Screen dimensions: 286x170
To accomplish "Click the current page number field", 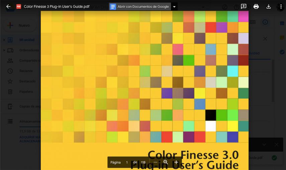I will click(x=127, y=162).
